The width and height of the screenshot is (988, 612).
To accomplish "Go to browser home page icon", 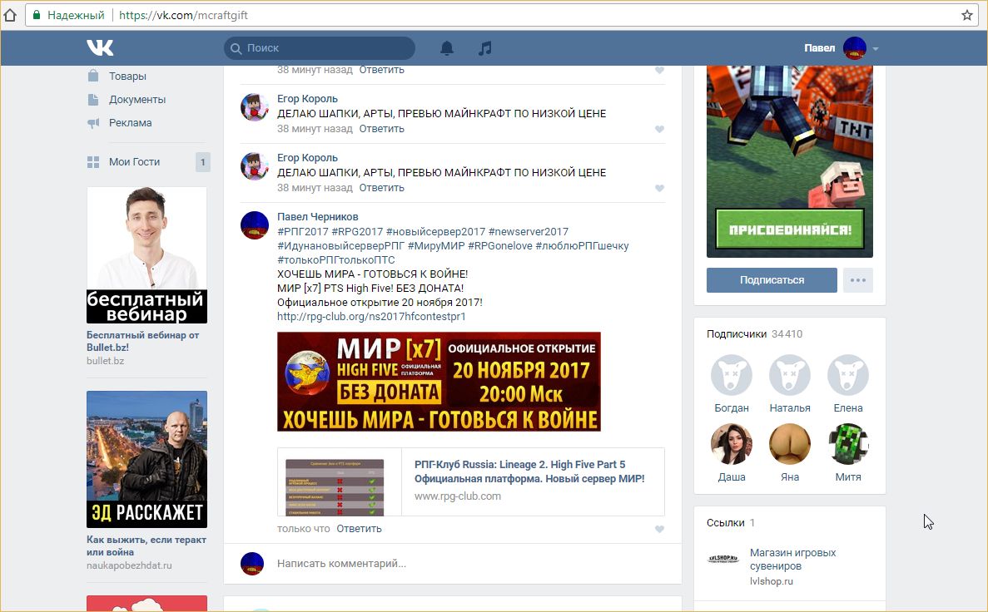I will [x=10, y=15].
